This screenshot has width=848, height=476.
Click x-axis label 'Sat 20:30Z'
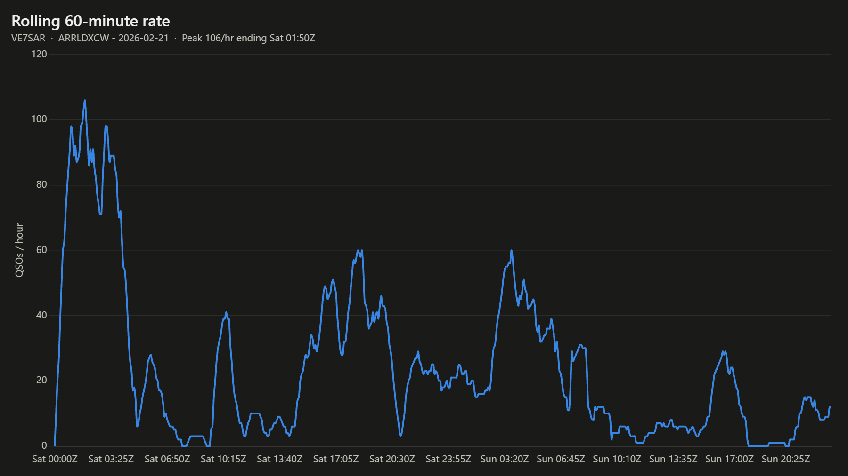392,459
